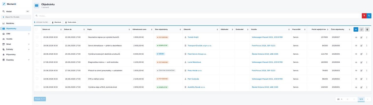Open more actions for order 2026002

click(x=367, y=79)
